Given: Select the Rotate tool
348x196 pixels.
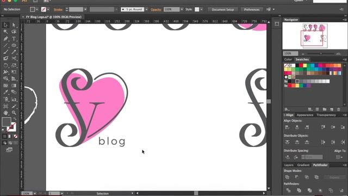Looking at the screenshot, I should pos(5,65).
